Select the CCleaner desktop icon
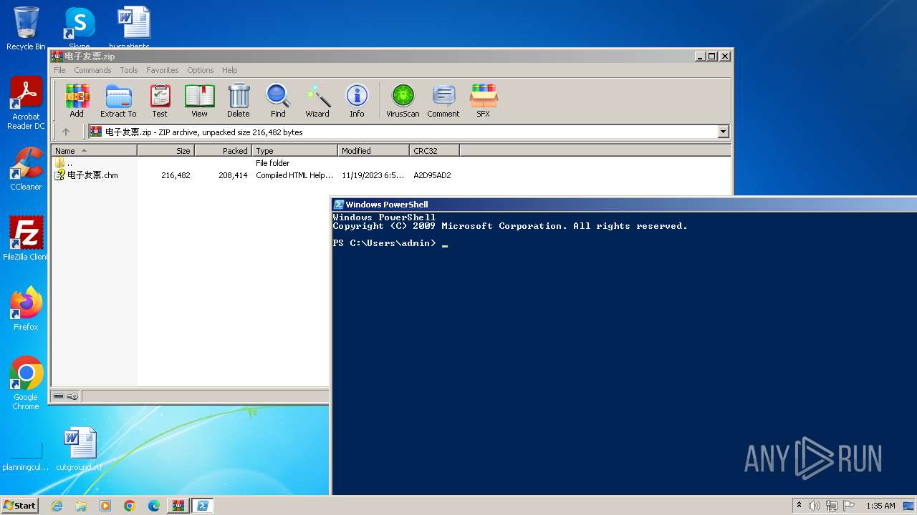Viewport: 917px width, 515px height. (26, 169)
